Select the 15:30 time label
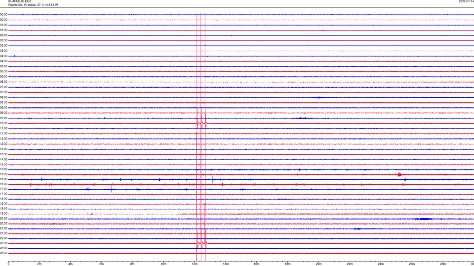Screen dimensions: 474x266 [x=3, y=174]
